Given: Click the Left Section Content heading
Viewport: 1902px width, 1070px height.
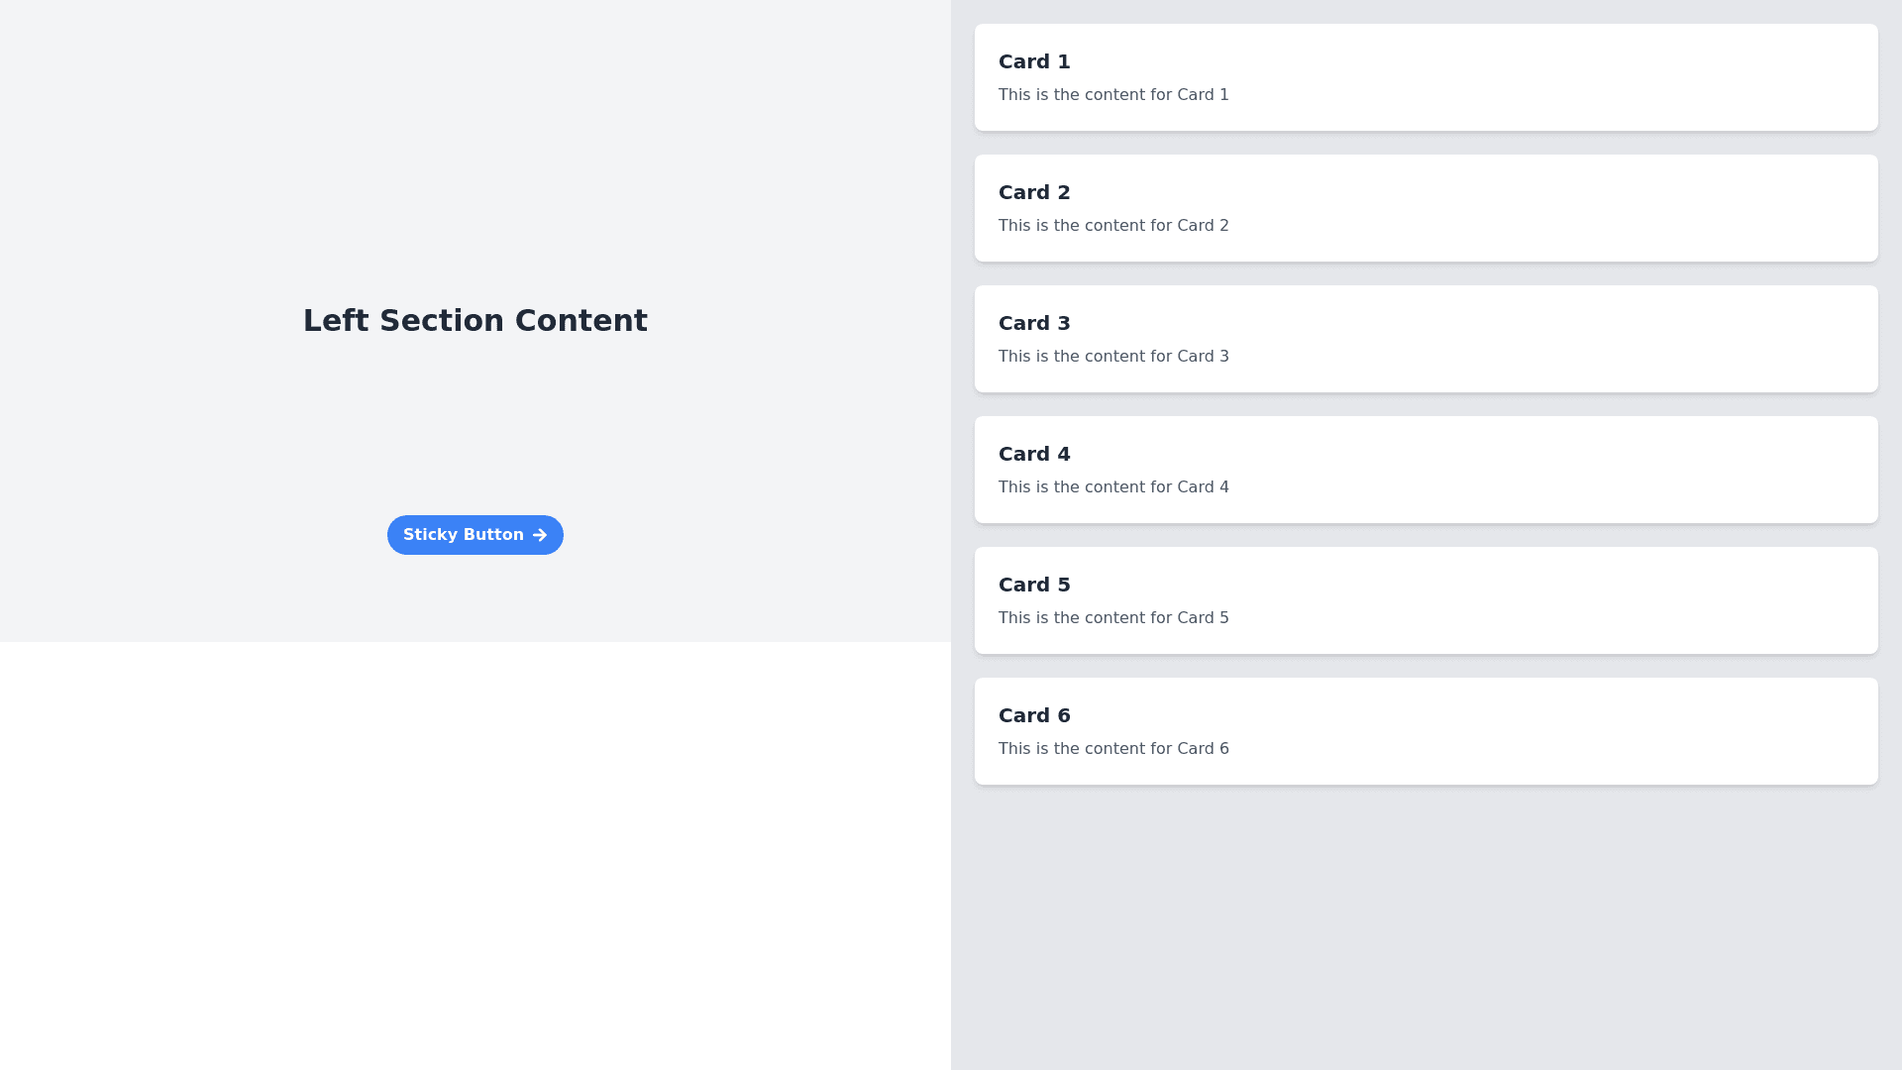Looking at the screenshot, I should (x=475, y=321).
